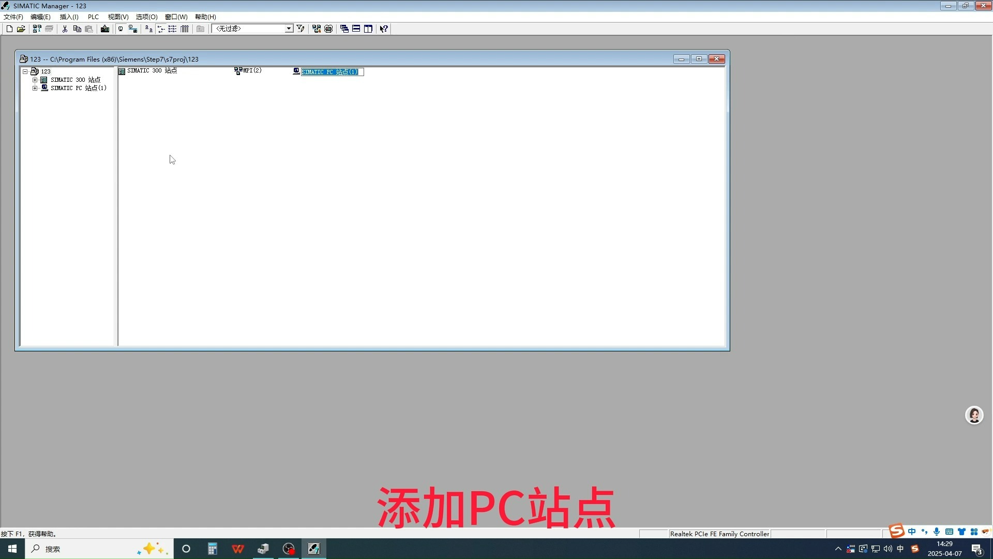Screen dimensions: 993x559
Task: Click the Windows Start button
Action: (12, 549)
